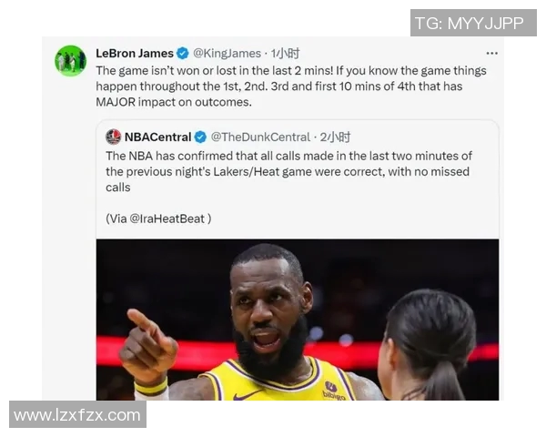Screen dimensions: 546x437
Task: Open the @KingJames handle
Action: (x=227, y=54)
